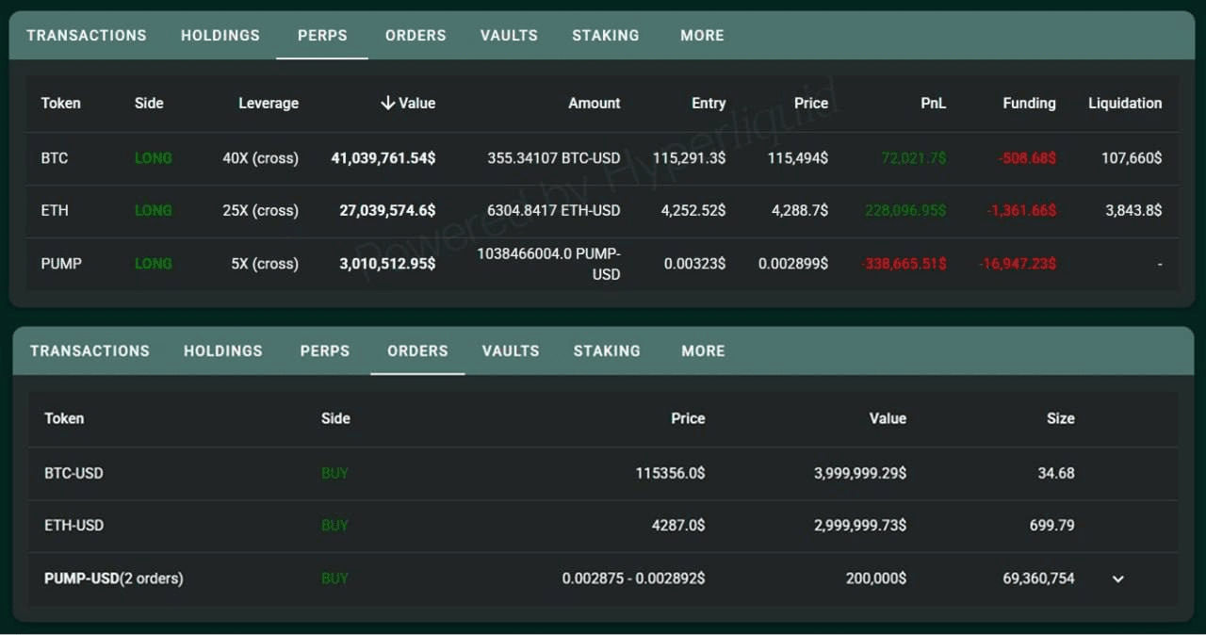Viewport: 1206px width, 635px height.
Task: Go to TRANSACTIONS tab above the open orders table
Action: (x=90, y=350)
